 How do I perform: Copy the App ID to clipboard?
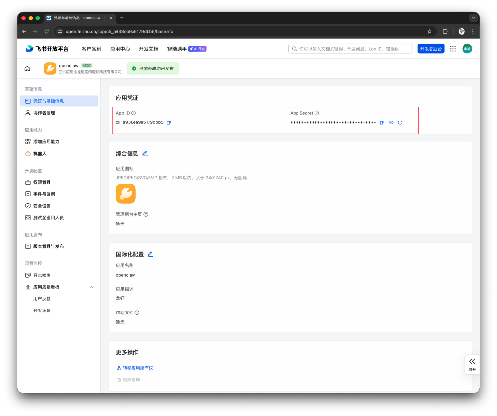(x=169, y=122)
